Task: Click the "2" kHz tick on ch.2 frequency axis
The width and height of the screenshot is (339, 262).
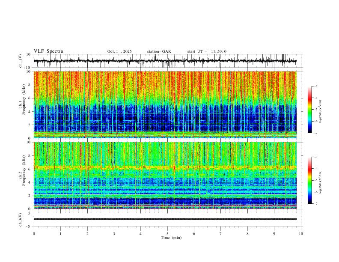Action: pos(30,196)
